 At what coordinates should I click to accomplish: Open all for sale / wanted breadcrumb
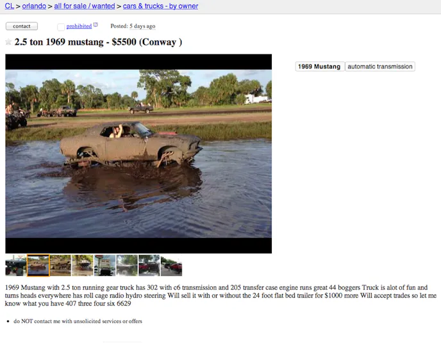click(x=85, y=6)
